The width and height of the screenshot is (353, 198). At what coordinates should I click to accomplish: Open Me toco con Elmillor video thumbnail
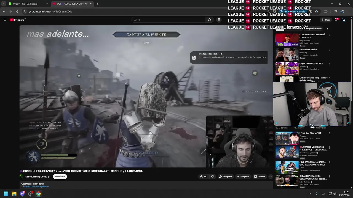point(287,54)
